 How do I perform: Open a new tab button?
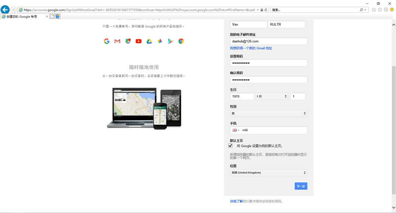52,16
